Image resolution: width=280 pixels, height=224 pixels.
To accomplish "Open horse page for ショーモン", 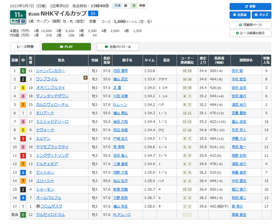I will coord(45,189).
